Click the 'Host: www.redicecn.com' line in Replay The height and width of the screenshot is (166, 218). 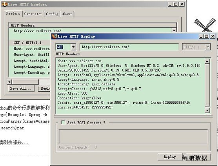click(79, 61)
